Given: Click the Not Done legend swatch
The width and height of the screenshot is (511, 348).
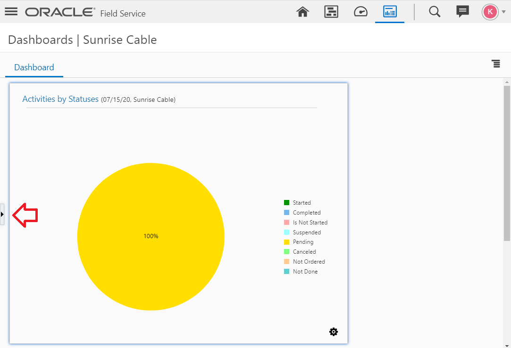Looking at the screenshot, I should click(286, 271).
